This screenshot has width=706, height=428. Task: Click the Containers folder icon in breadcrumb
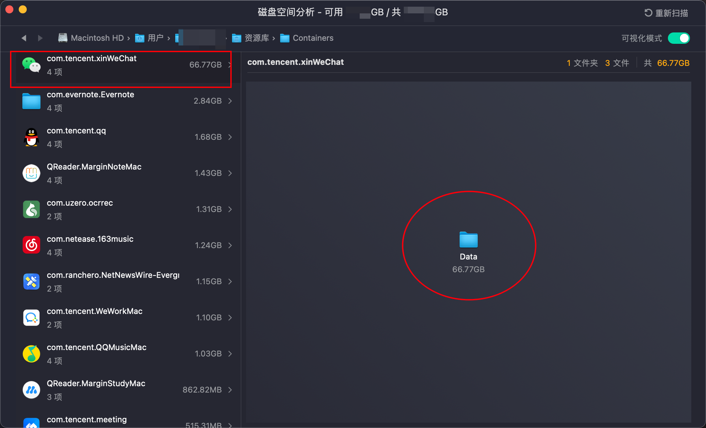(x=285, y=38)
